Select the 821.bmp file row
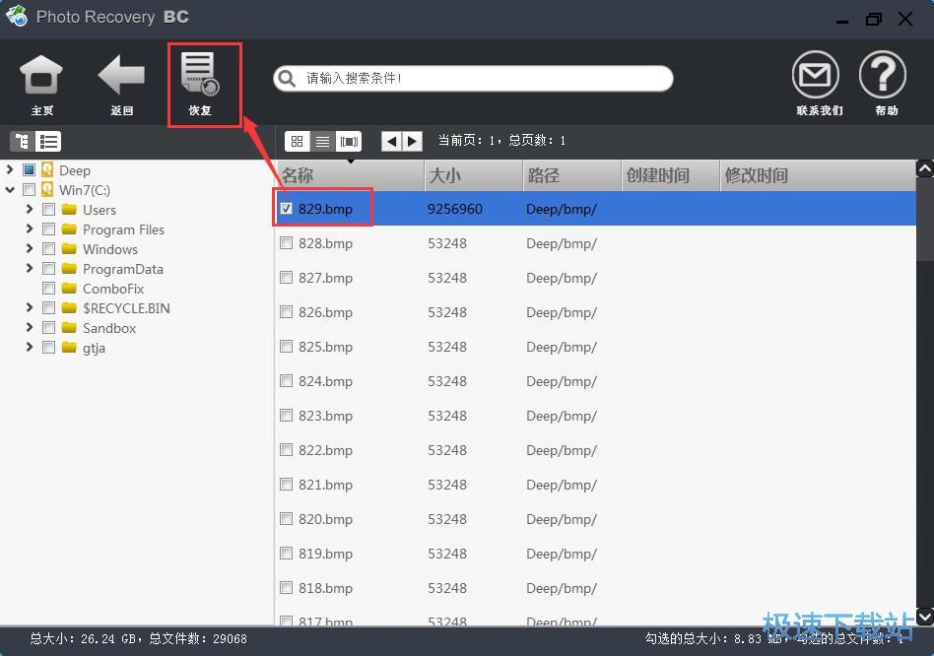Image resolution: width=934 pixels, height=656 pixels. pos(596,485)
